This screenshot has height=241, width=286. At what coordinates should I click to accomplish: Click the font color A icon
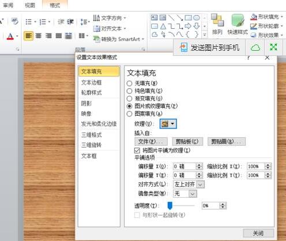10,36
